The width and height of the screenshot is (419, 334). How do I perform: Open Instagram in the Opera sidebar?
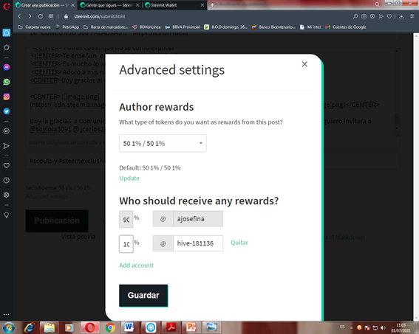coord(7,97)
